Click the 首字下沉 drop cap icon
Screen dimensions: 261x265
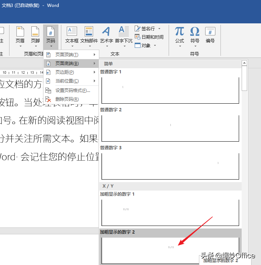124,31
